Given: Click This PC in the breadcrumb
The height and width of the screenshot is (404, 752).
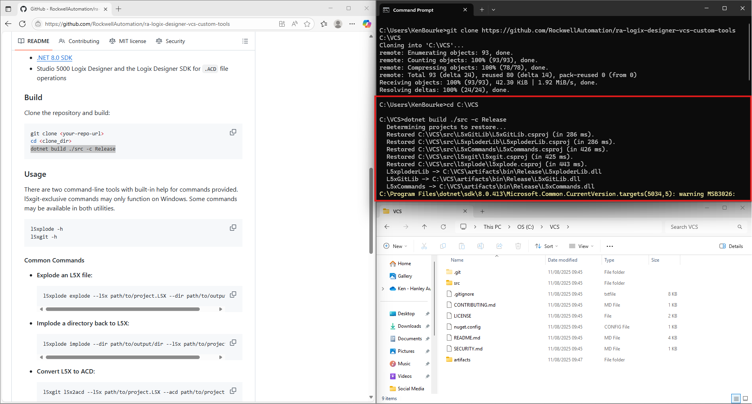Looking at the screenshot, I should click(492, 227).
